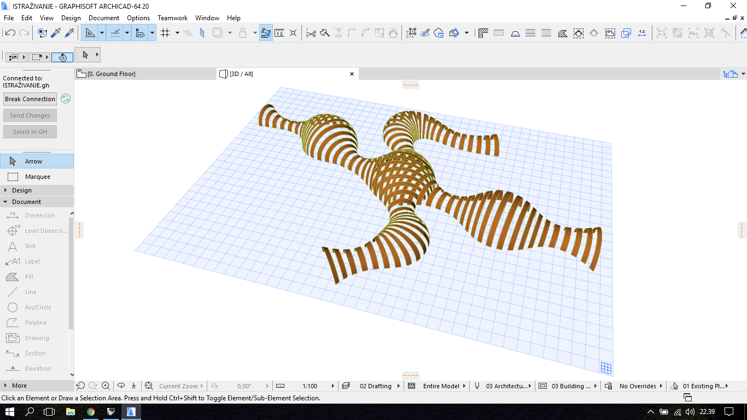Click the Split scissors icon
747x420 pixels.
[311, 33]
